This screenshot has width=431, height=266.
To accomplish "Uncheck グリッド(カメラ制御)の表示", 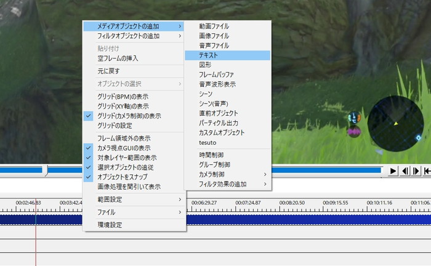I will coord(134,116).
